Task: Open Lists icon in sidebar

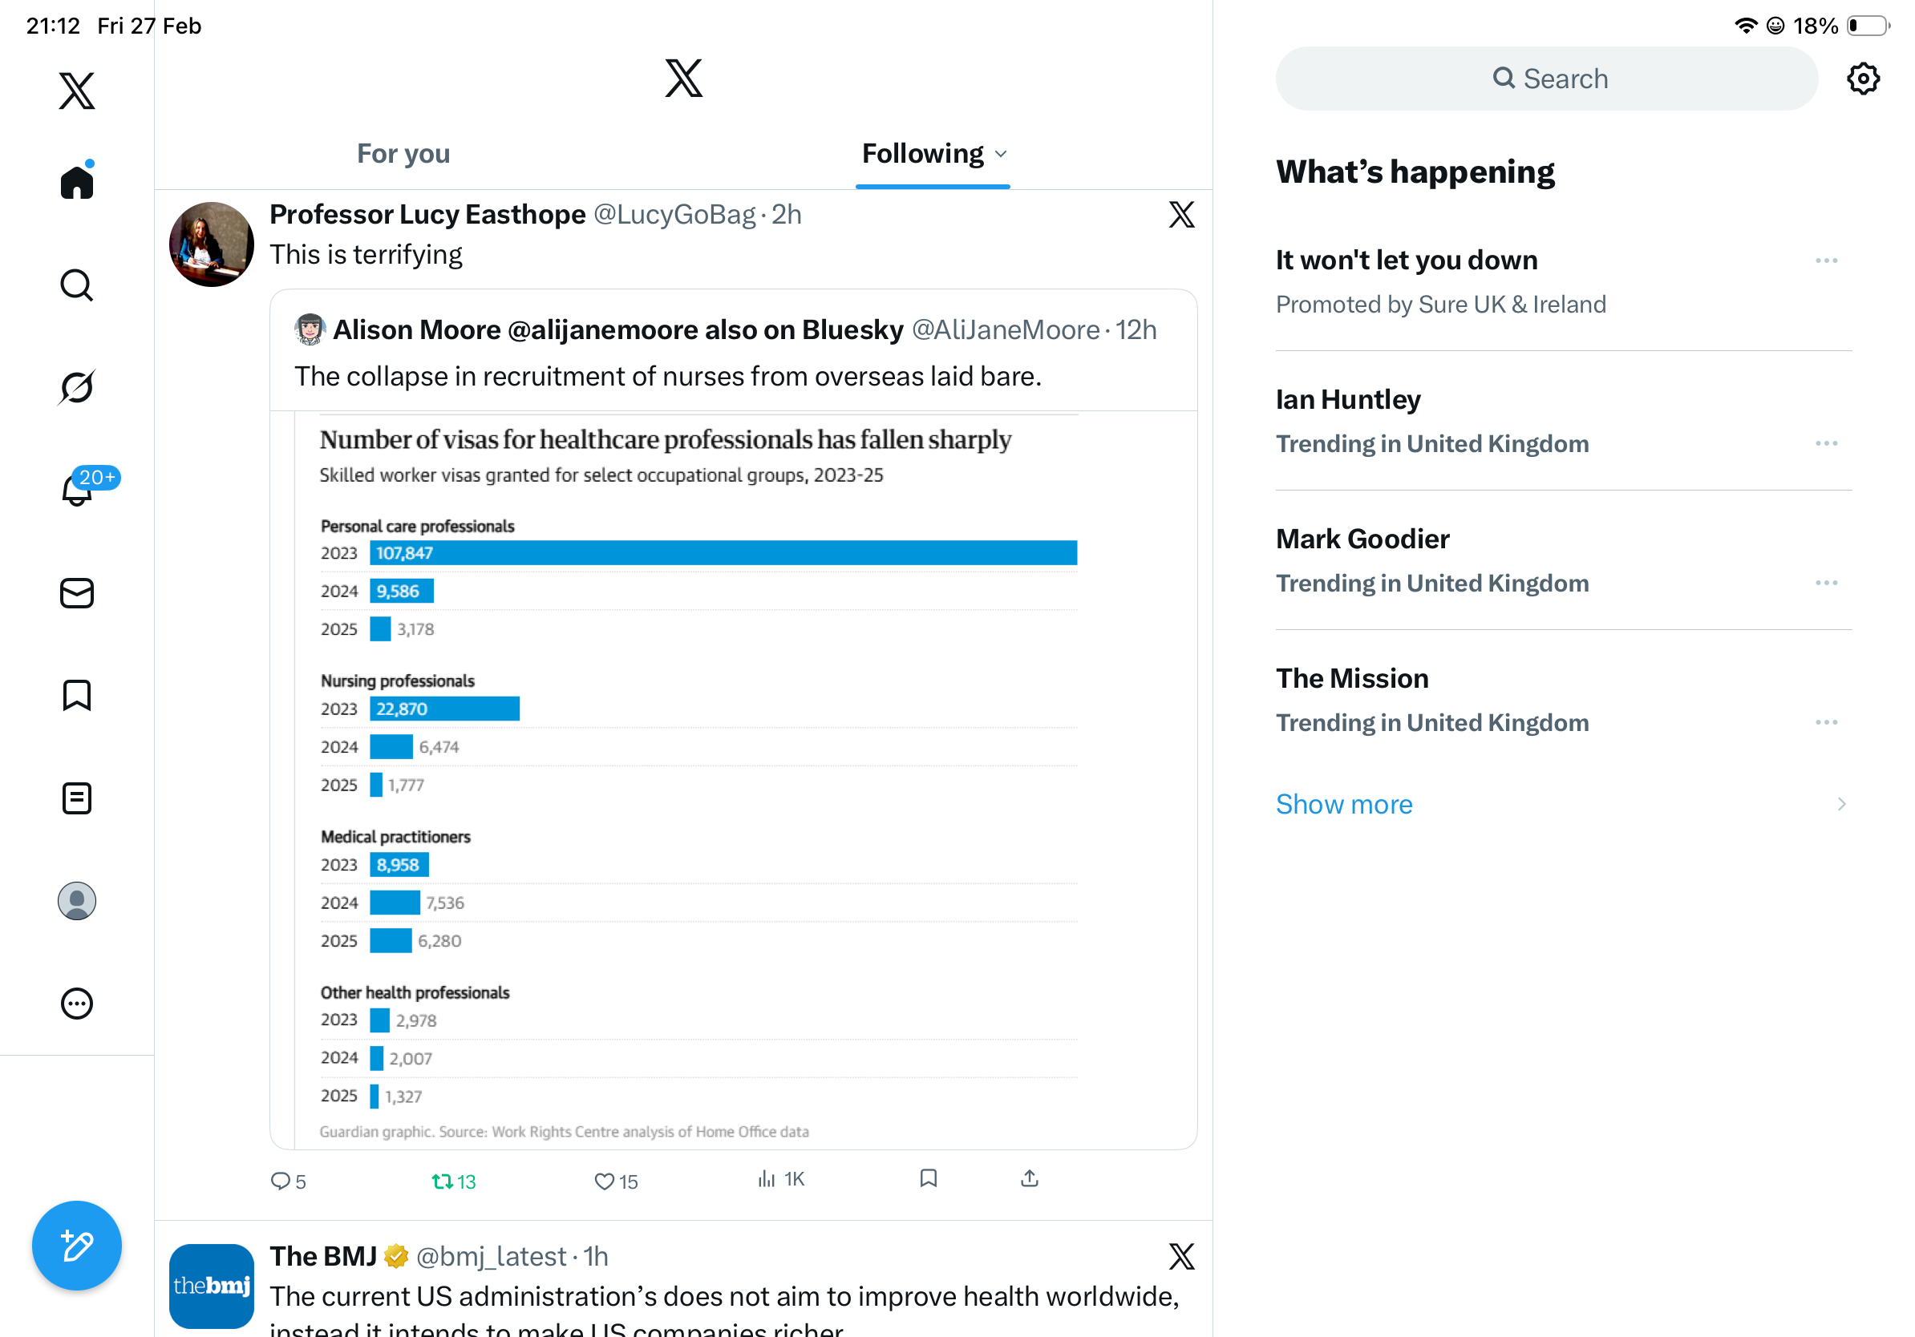Action: tap(77, 798)
